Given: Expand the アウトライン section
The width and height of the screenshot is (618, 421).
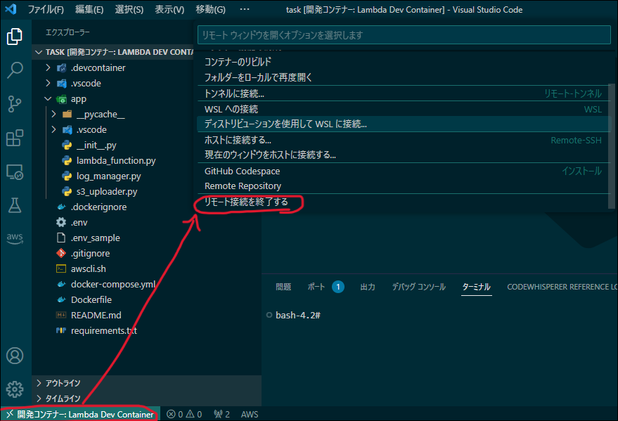Looking at the screenshot, I should click(x=39, y=383).
